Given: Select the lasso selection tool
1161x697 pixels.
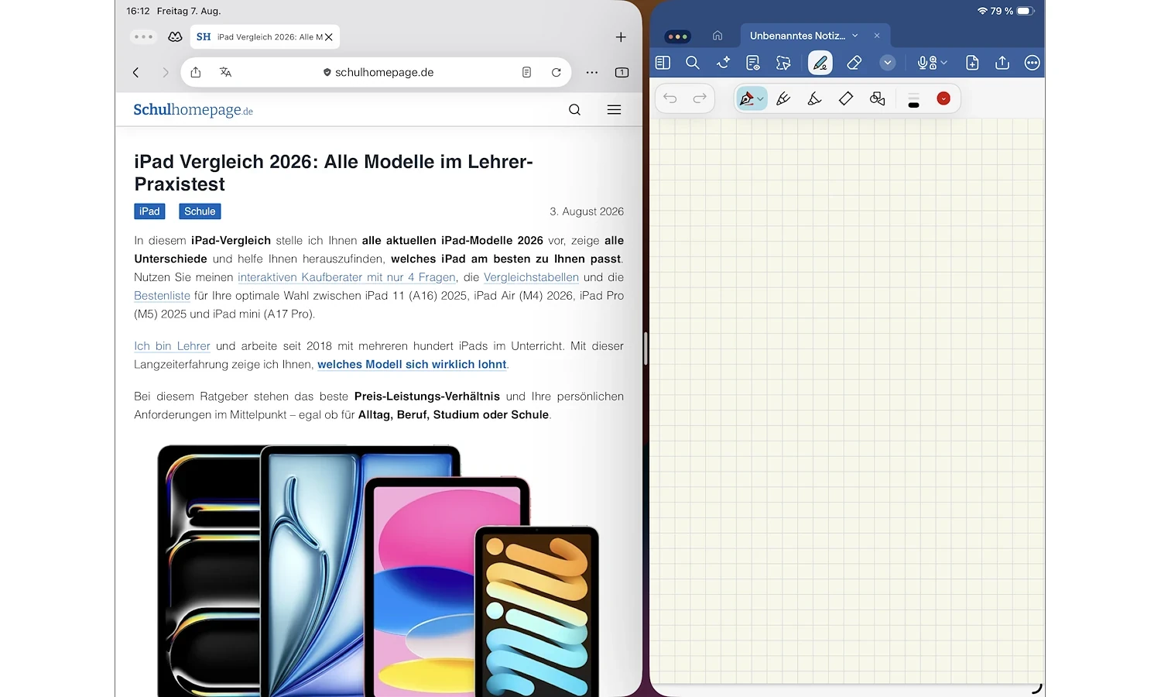Looking at the screenshot, I should tap(783, 63).
